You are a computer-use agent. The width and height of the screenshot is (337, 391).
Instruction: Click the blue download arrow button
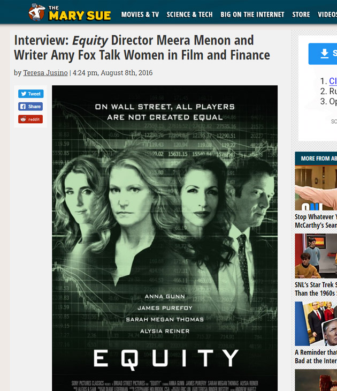(x=323, y=54)
